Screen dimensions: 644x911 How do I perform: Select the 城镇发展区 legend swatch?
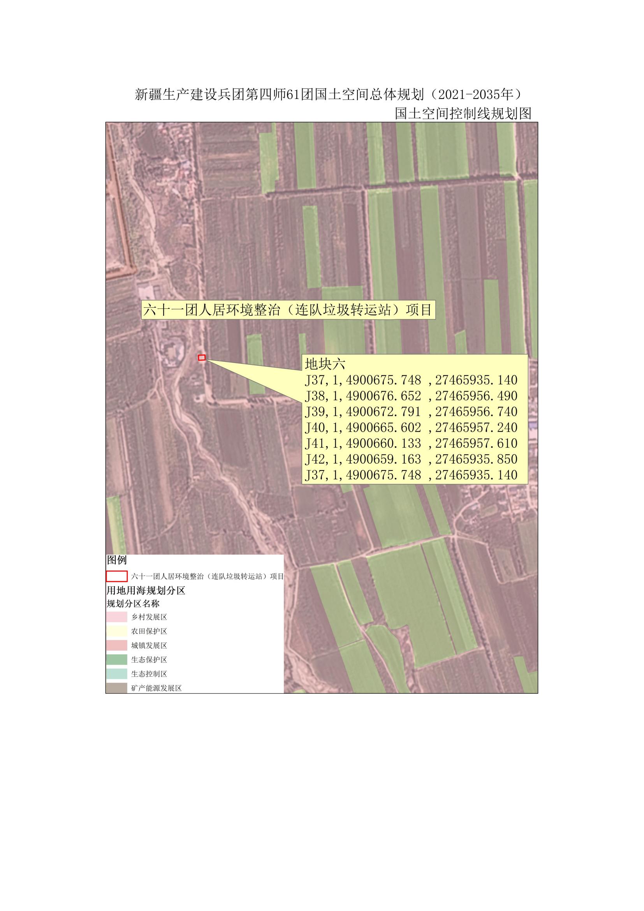tap(116, 645)
